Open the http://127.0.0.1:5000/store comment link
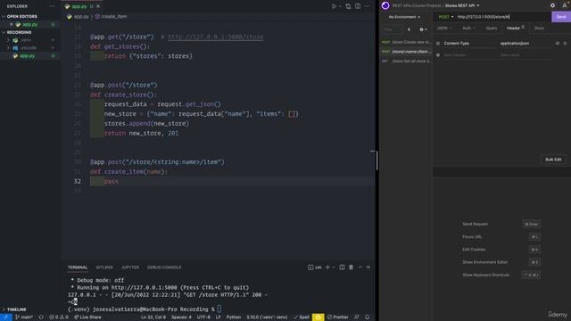Screen dimensions: 571x321 click(215, 37)
